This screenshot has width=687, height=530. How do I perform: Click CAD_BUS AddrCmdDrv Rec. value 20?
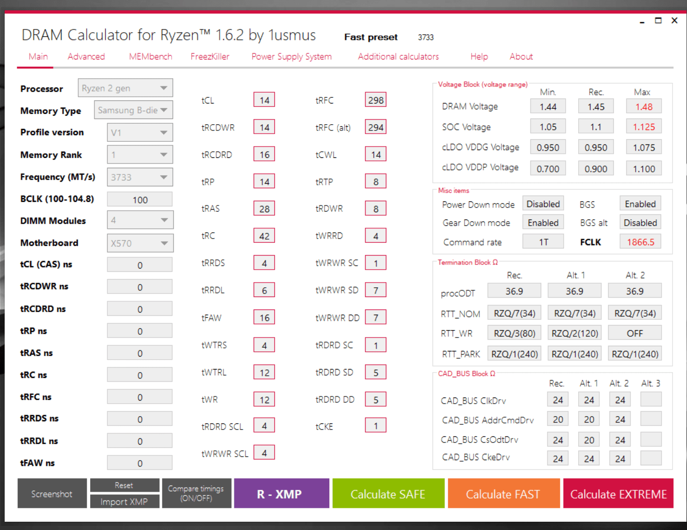(558, 419)
